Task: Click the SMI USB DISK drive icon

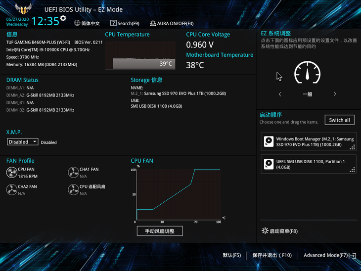Action: tap(269, 164)
